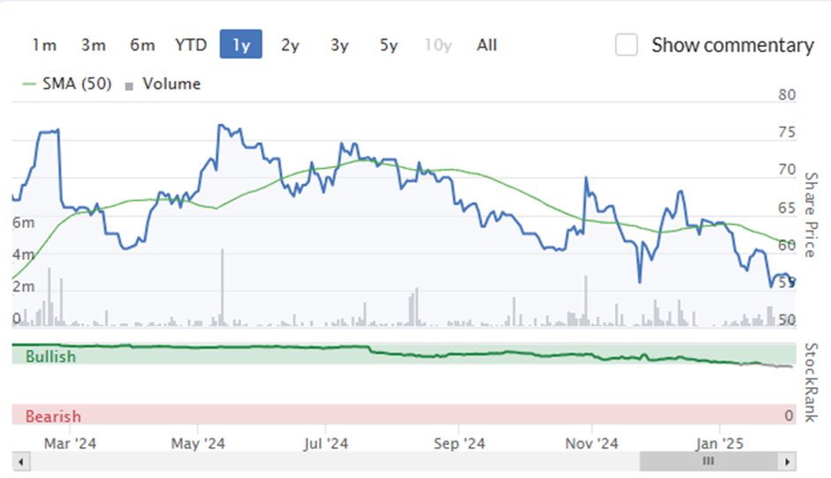This screenshot has width=831, height=478.
Task: Click the Jan '25 axis label
Action: (720, 444)
